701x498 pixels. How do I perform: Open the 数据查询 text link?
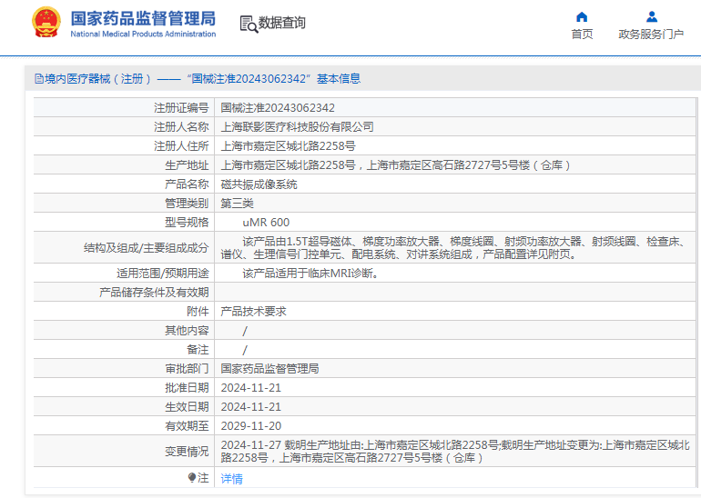[282, 24]
